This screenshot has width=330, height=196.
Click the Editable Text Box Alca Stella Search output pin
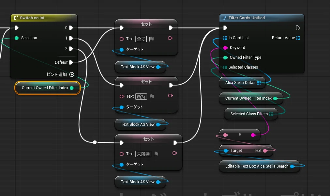[x=292, y=166]
